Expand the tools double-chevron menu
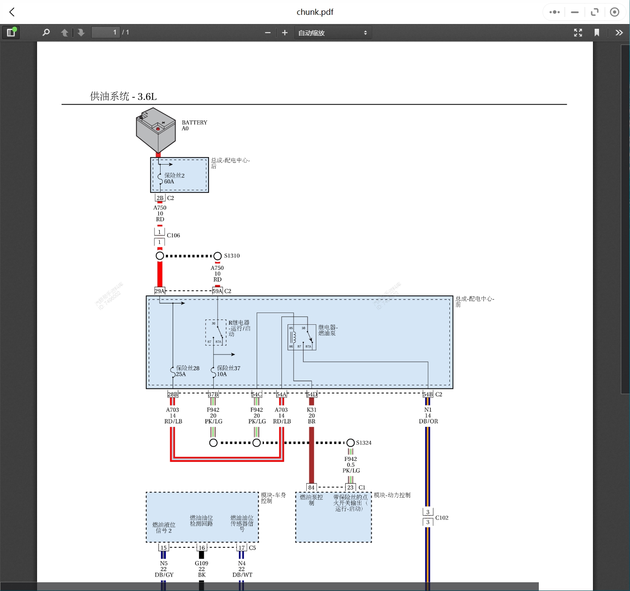630x591 pixels. click(619, 33)
